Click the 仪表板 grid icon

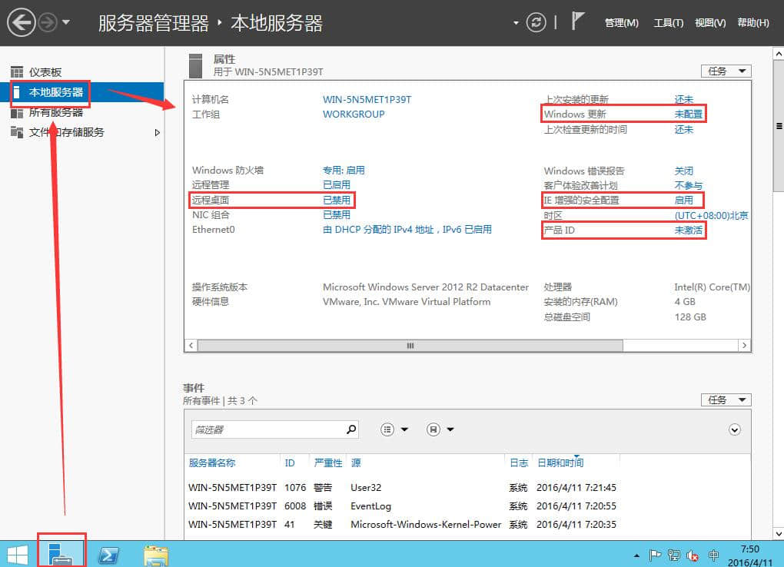[17, 72]
